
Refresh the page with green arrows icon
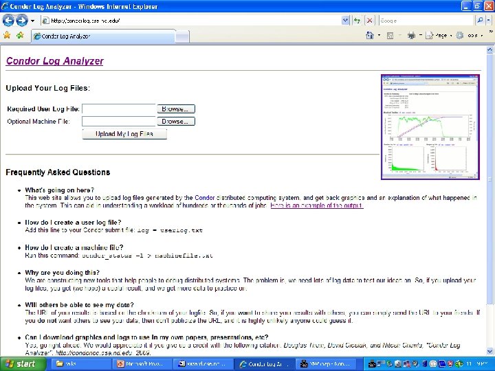[x=357, y=21]
